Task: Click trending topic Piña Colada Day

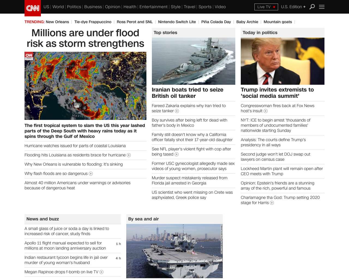Action: tap(216, 22)
